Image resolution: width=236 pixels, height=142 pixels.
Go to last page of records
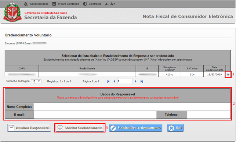click(x=142, y=81)
